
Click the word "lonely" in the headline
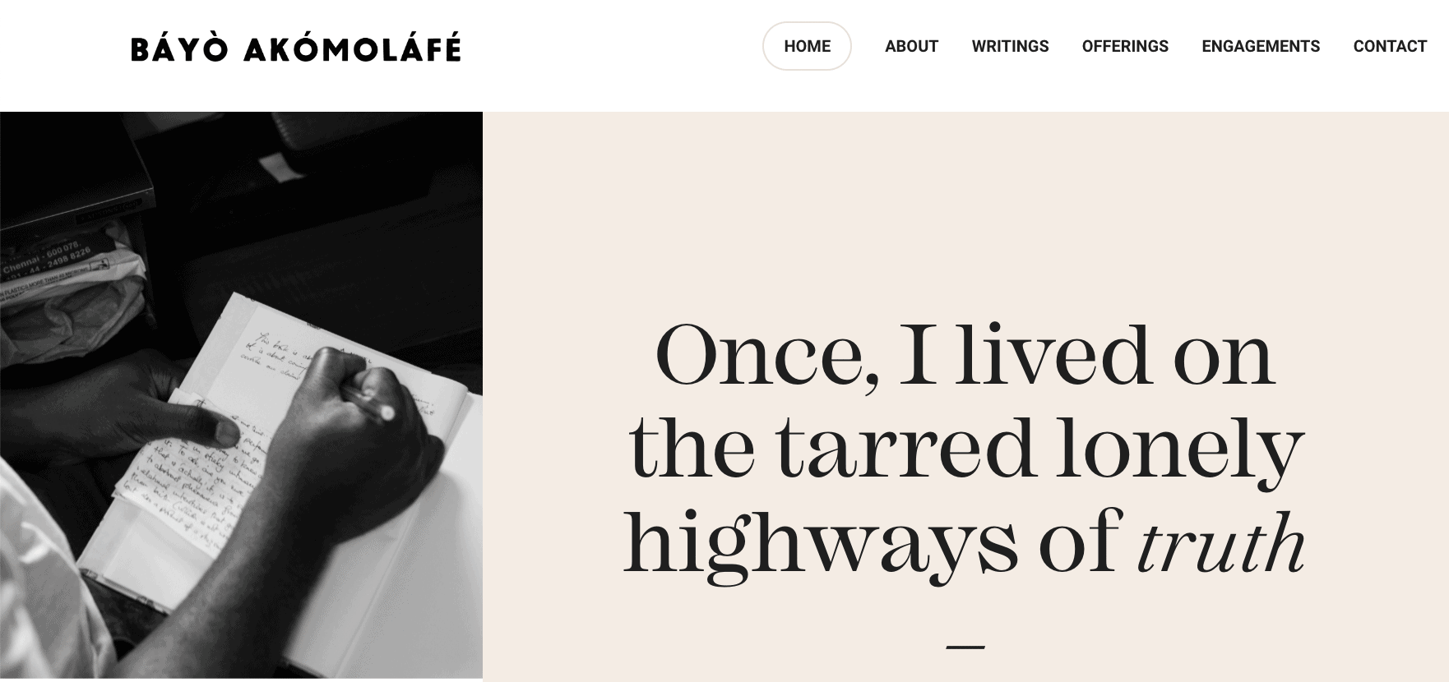pyautogui.click(x=1180, y=449)
